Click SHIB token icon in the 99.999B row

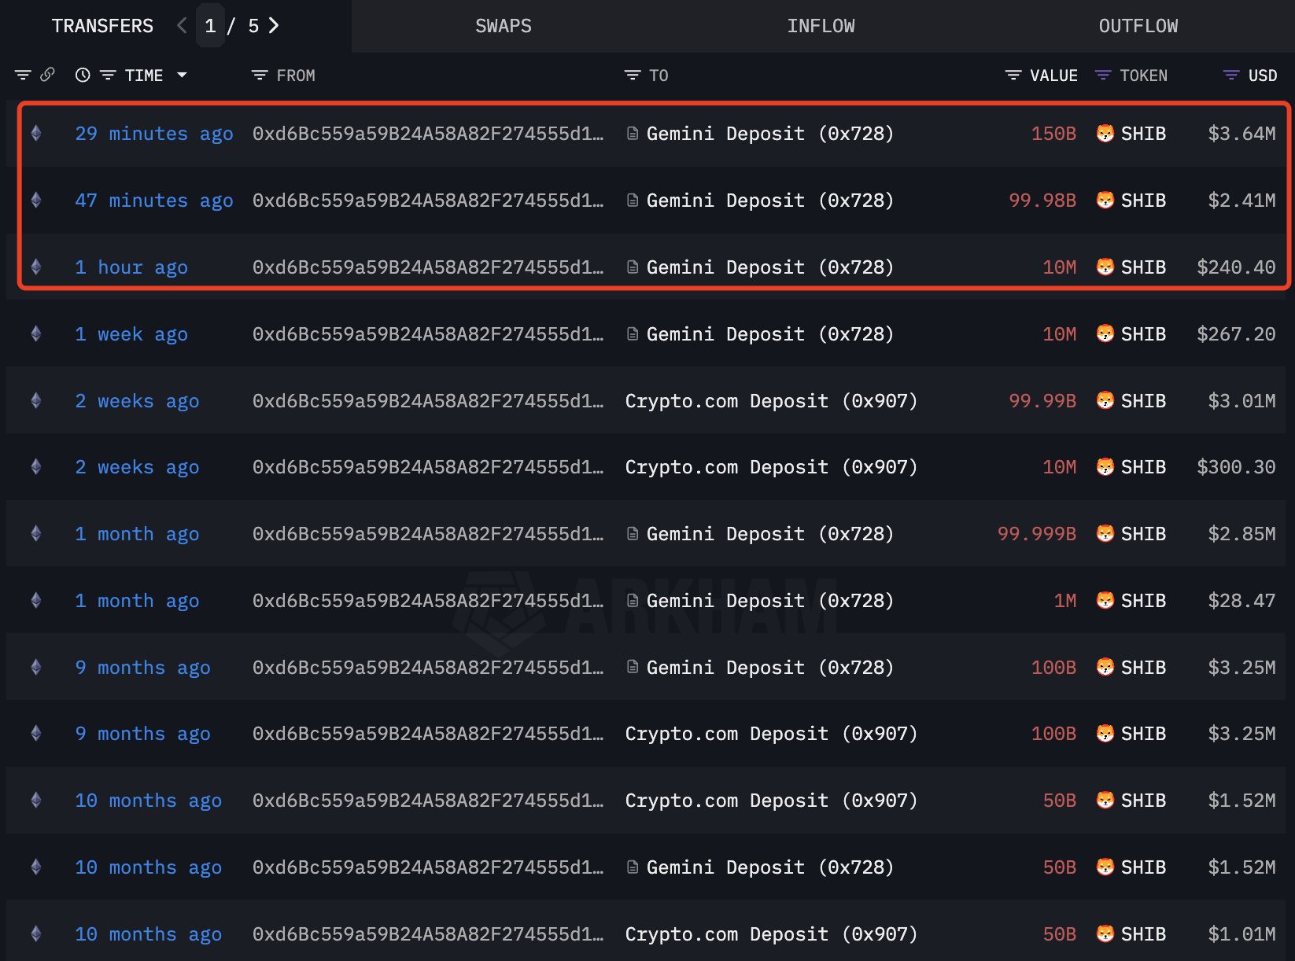tap(1105, 534)
